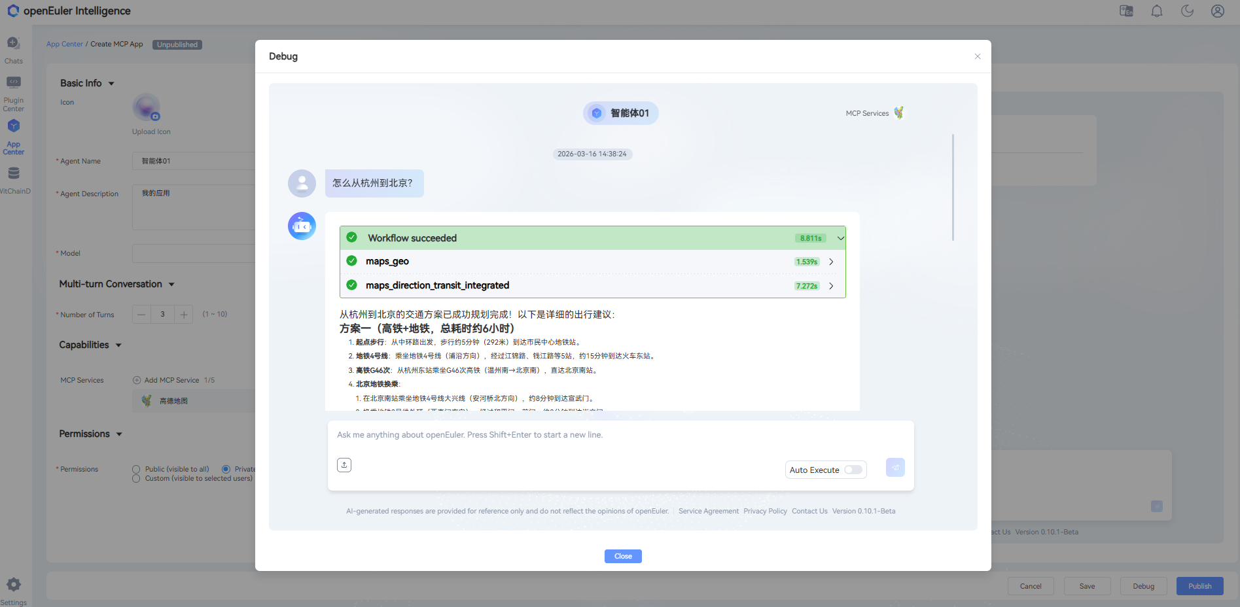
Task: Click the MCP Services icon in debug header
Action: 899,113
